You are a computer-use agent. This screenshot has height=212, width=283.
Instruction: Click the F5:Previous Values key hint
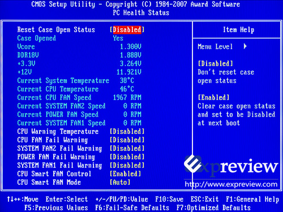56,208
